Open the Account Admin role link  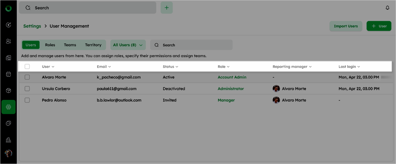click(232, 77)
